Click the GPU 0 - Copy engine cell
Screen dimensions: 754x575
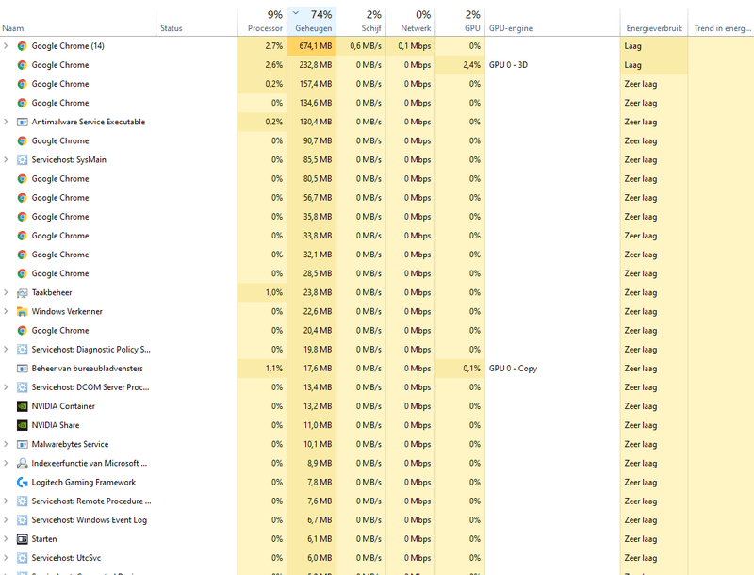point(552,369)
